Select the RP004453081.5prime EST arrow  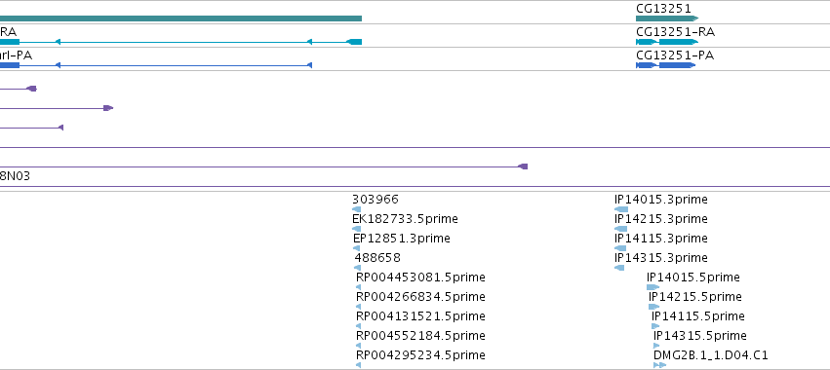pos(358,287)
